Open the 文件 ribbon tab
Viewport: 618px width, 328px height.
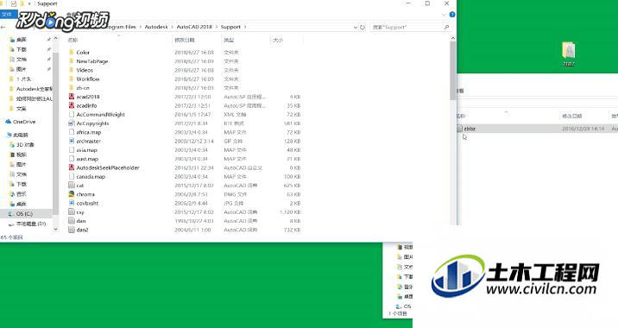(x=8, y=15)
